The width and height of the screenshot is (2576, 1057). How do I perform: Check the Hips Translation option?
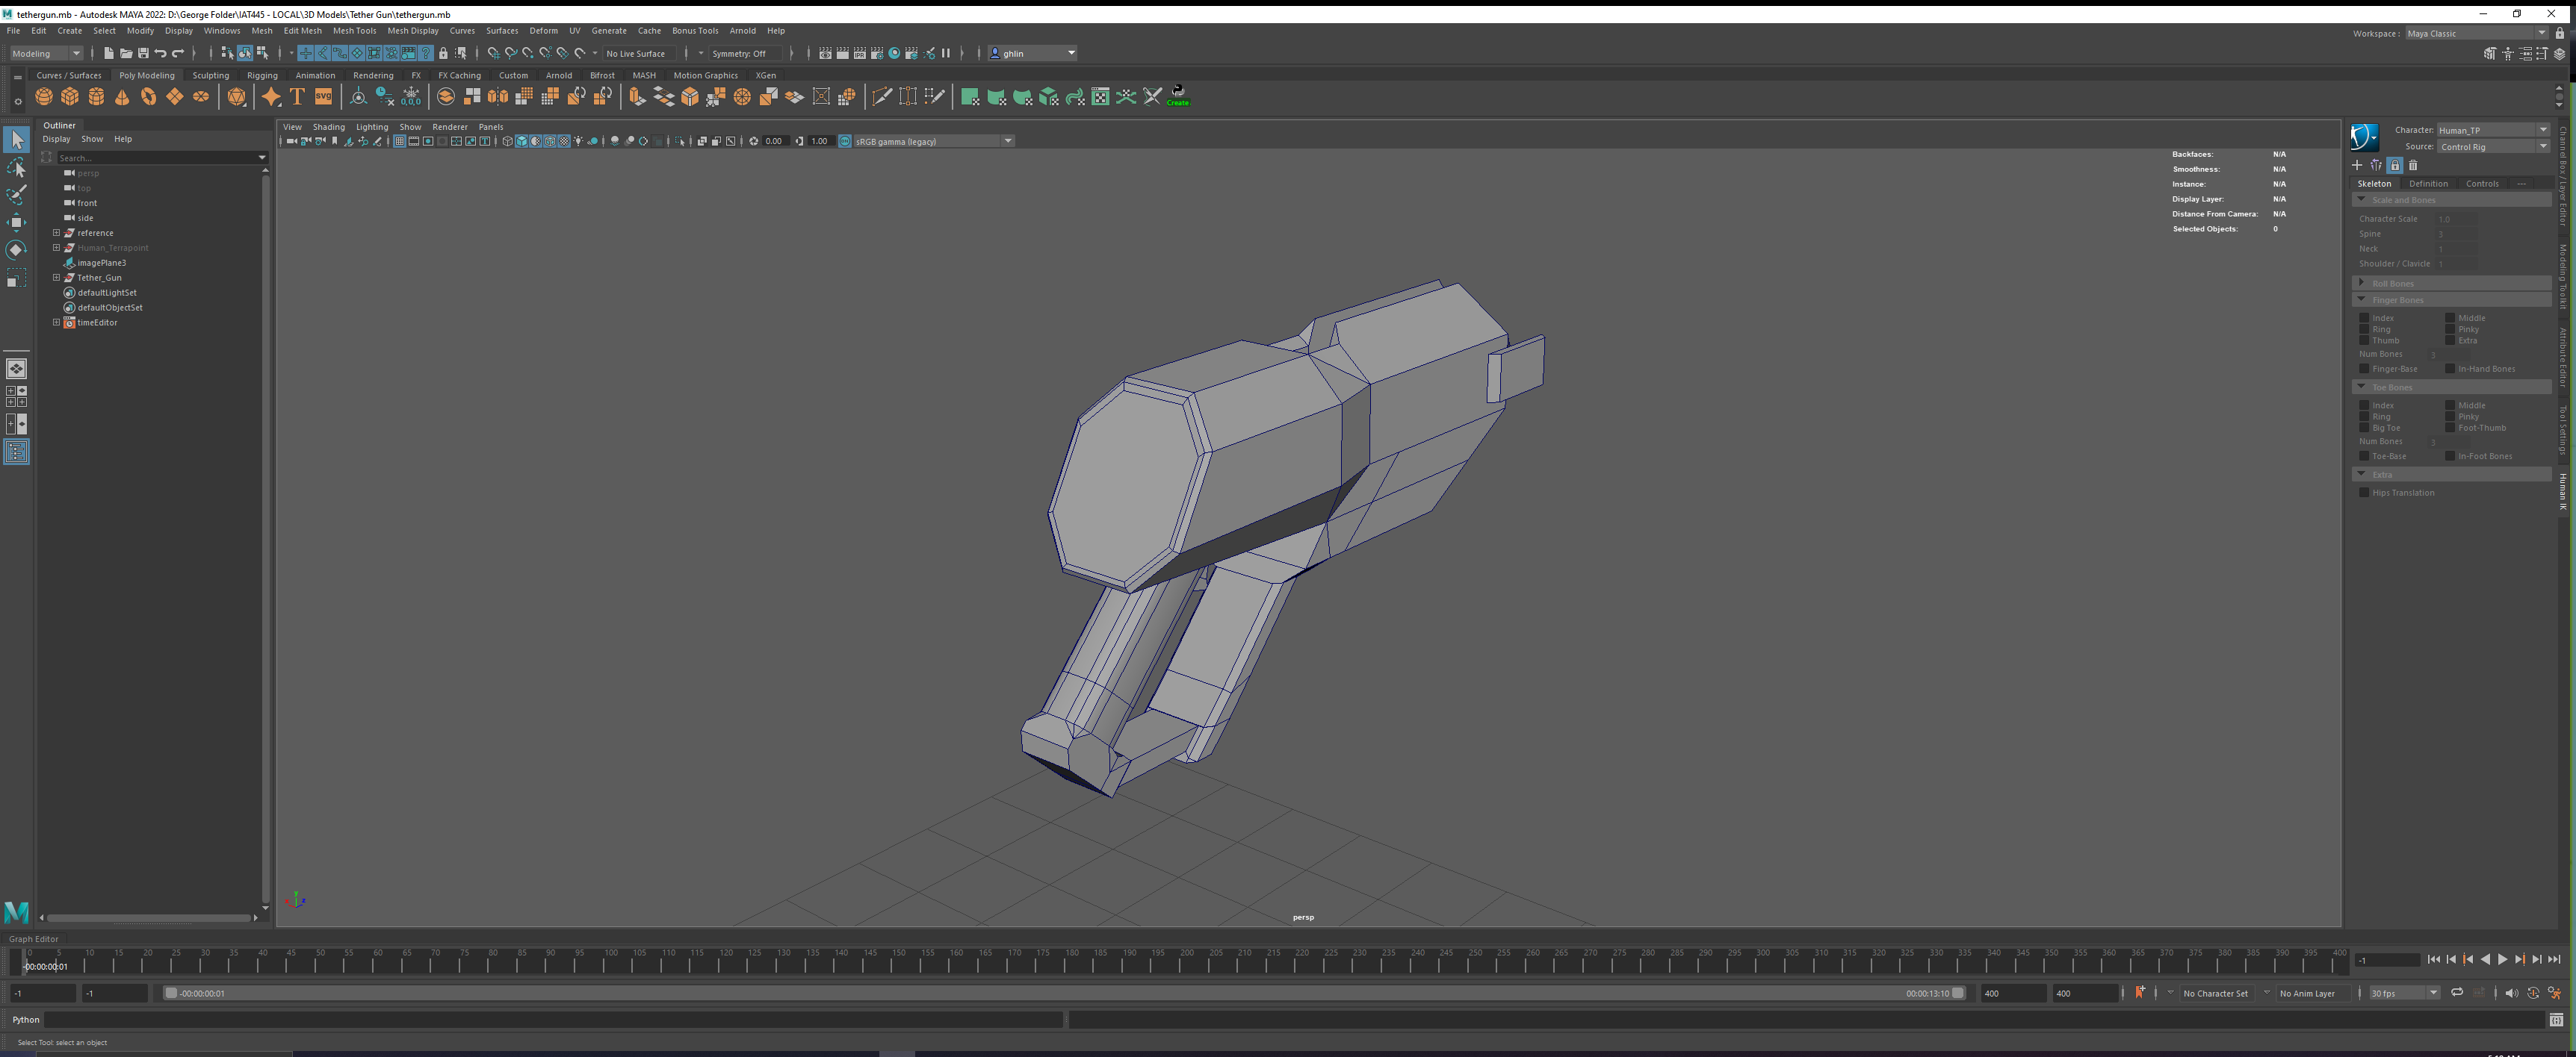pos(2364,493)
